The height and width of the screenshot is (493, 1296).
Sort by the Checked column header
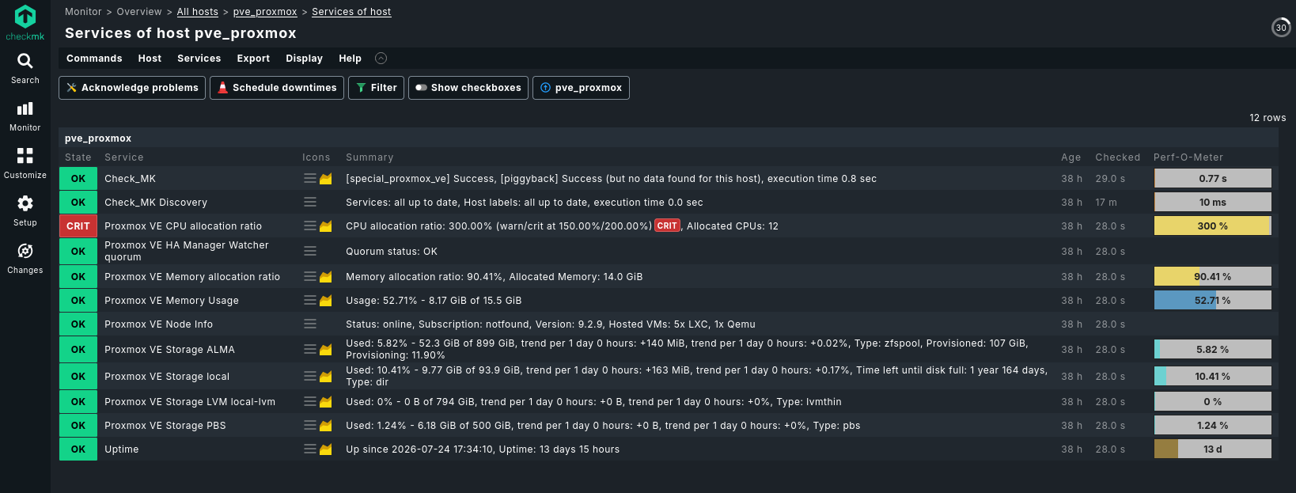pos(1118,157)
